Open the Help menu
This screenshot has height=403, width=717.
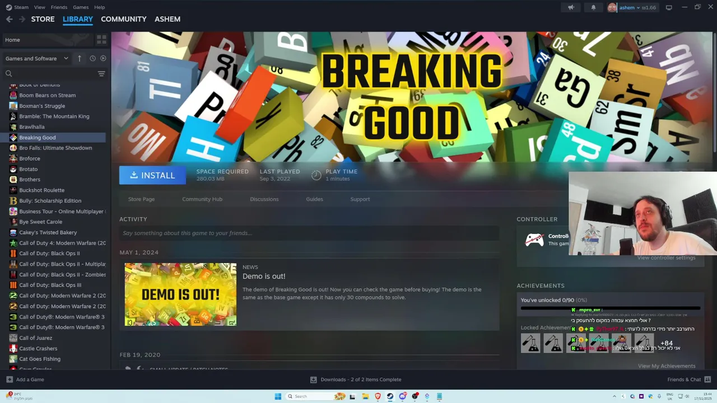coord(99,7)
